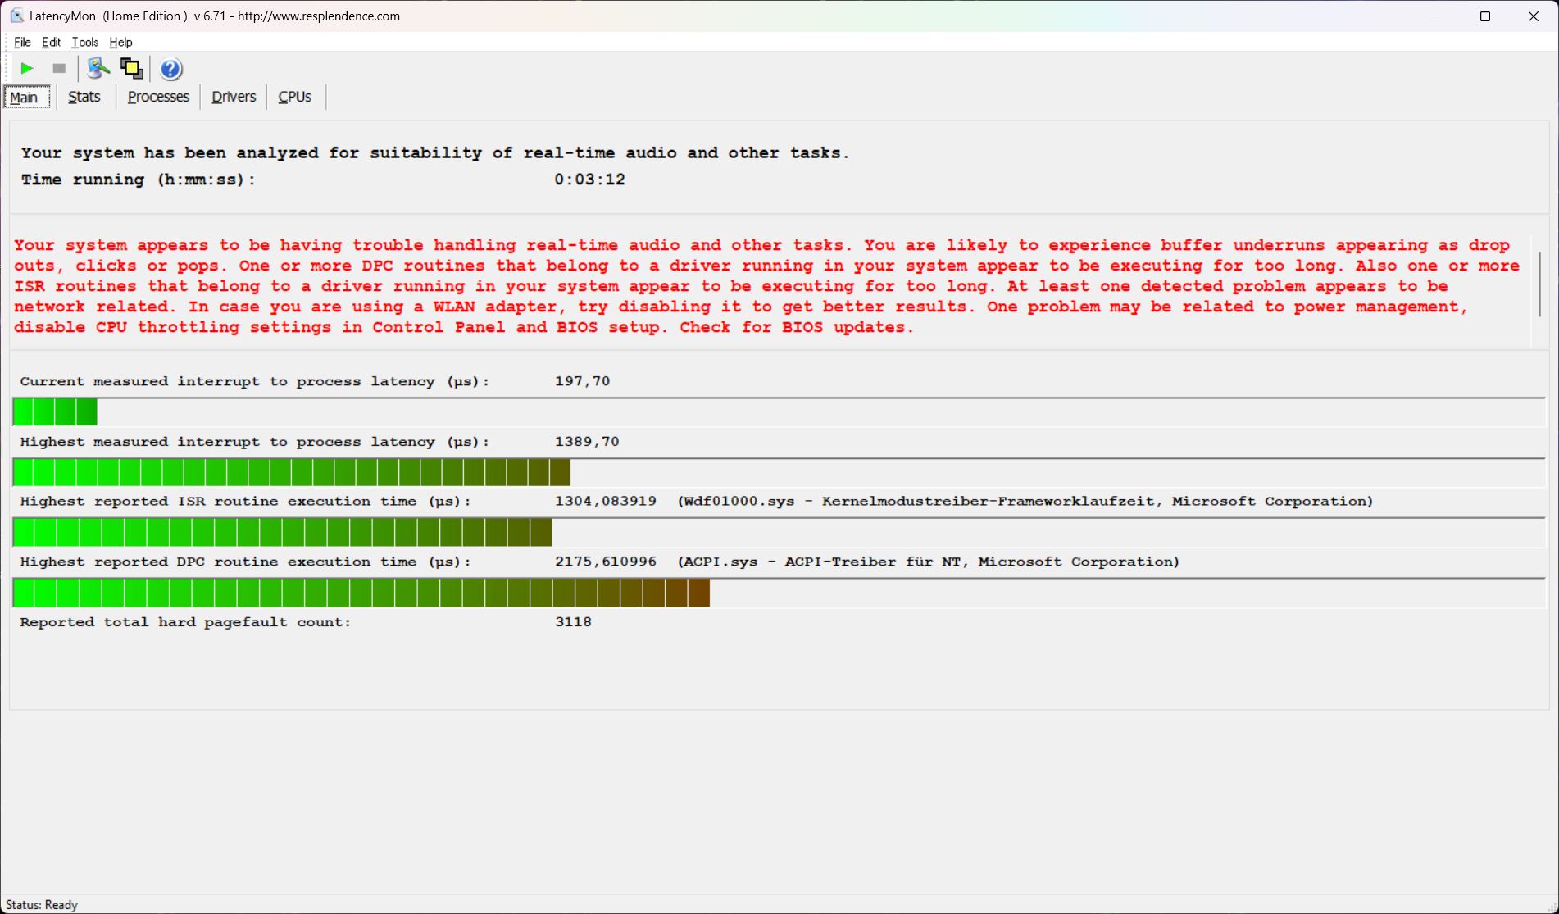
Task: Open the Tools menu
Action: 84,42
